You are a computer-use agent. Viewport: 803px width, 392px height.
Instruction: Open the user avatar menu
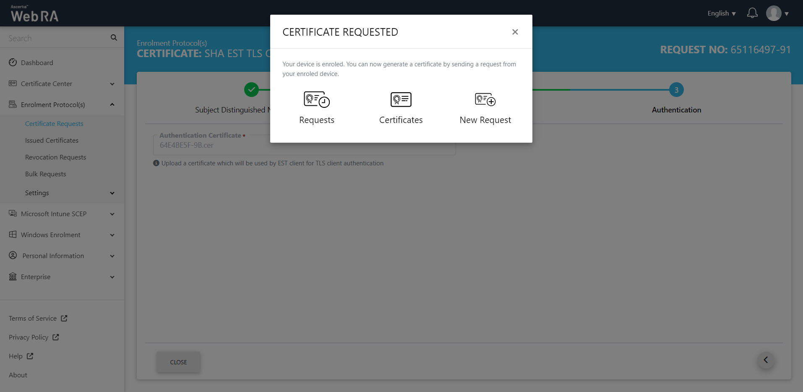[777, 13]
